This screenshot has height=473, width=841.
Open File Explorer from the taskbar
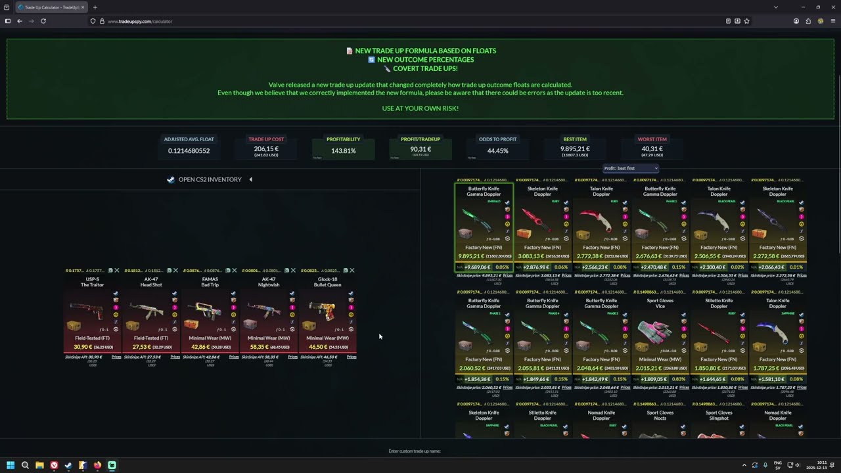tap(39, 465)
